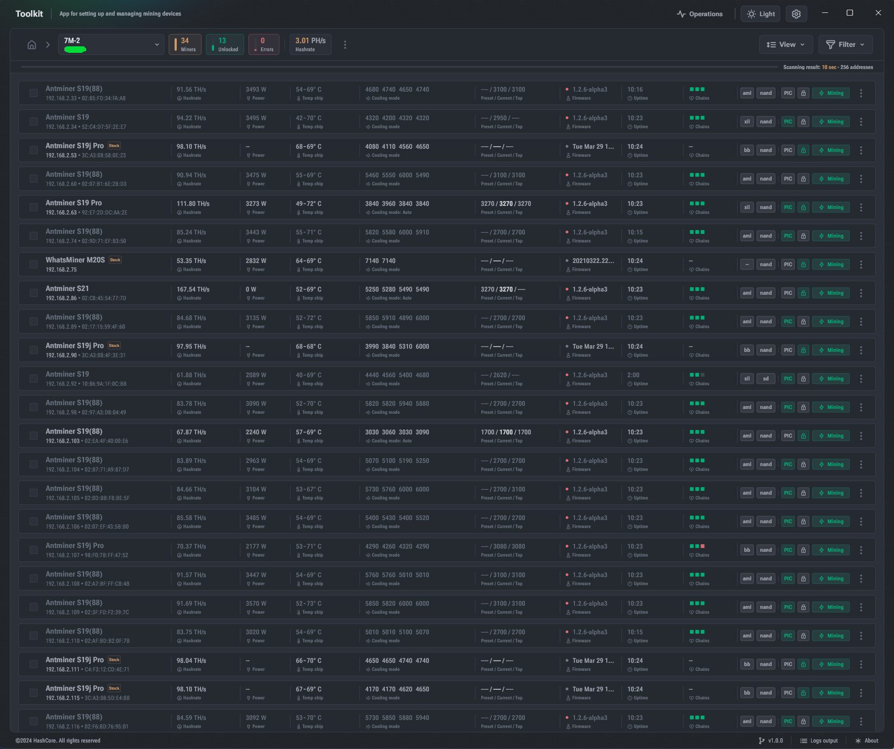Check the Antminer S21 row checkbox

pos(33,293)
